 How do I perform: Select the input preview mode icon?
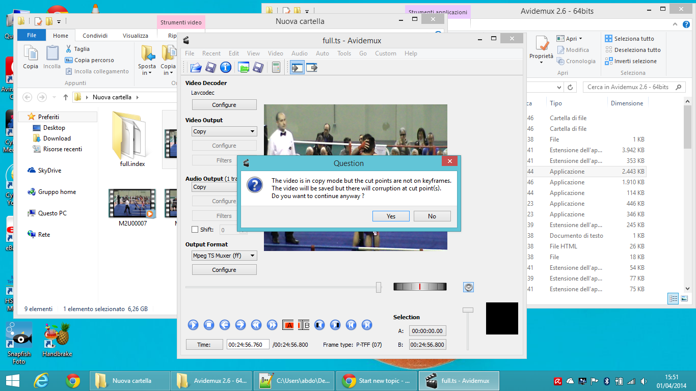click(x=297, y=67)
